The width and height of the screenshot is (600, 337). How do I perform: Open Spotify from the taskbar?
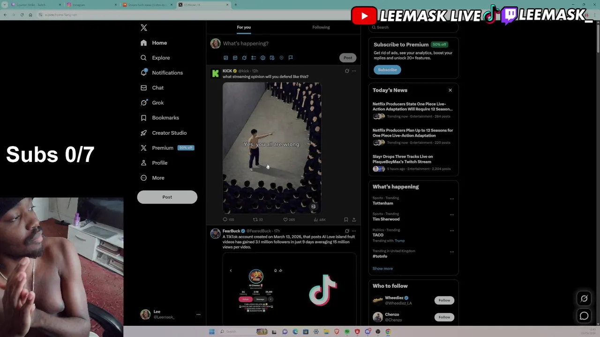[x=347, y=332]
